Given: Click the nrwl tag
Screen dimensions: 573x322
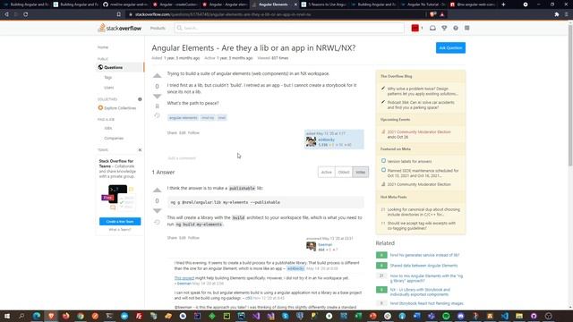Looking at the screenshot, I should [222, 117].
